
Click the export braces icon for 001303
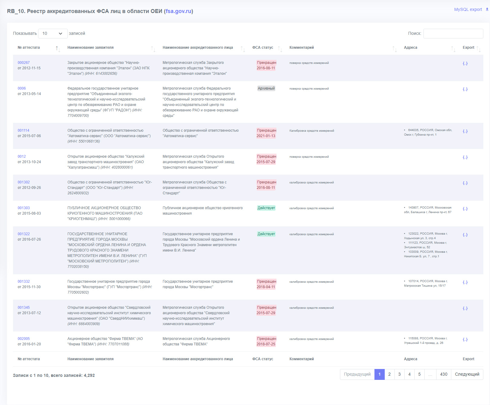coord(465,209)
